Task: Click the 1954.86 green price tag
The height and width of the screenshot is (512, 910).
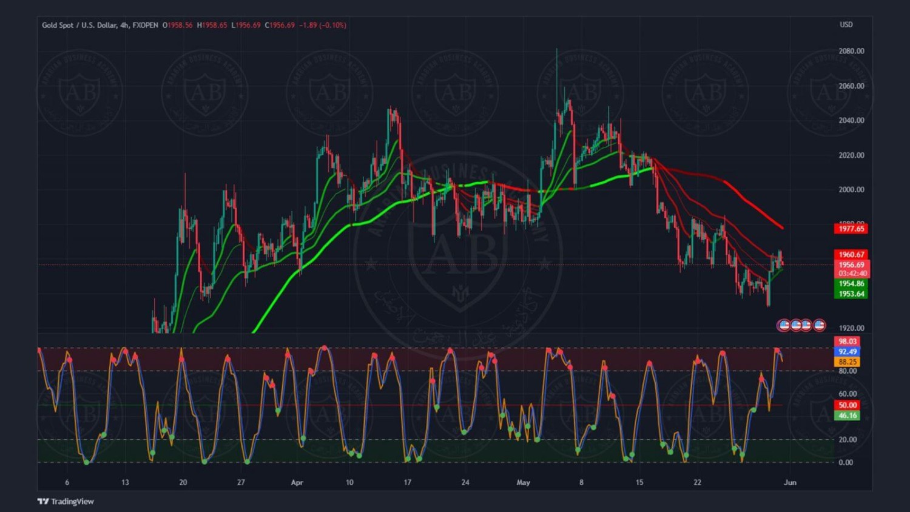Action: [851, 283]
